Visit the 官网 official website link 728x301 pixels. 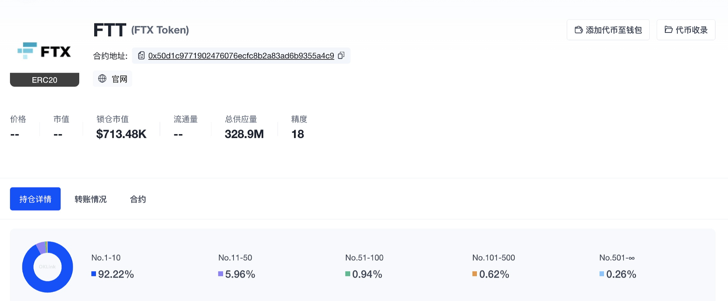click(112, 79)
